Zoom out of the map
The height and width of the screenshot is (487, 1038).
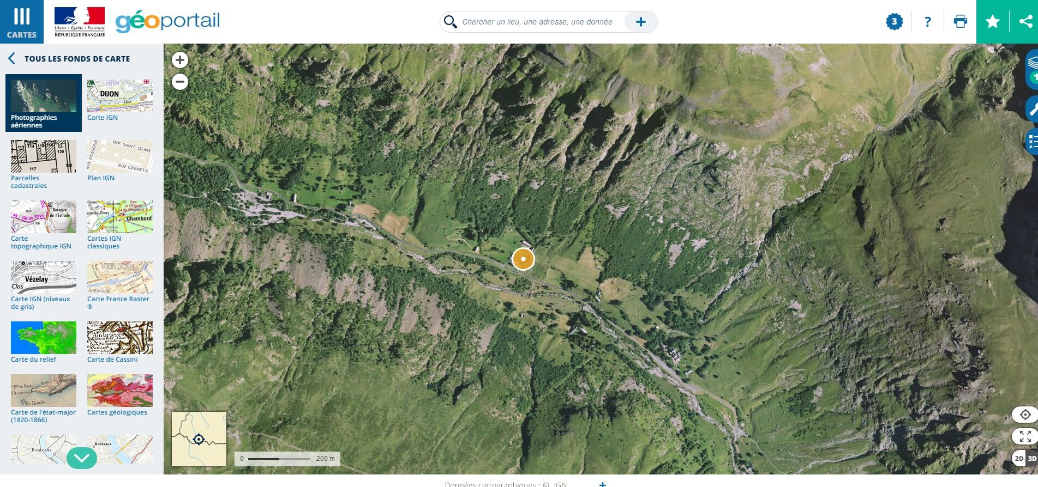click(180, 82)
